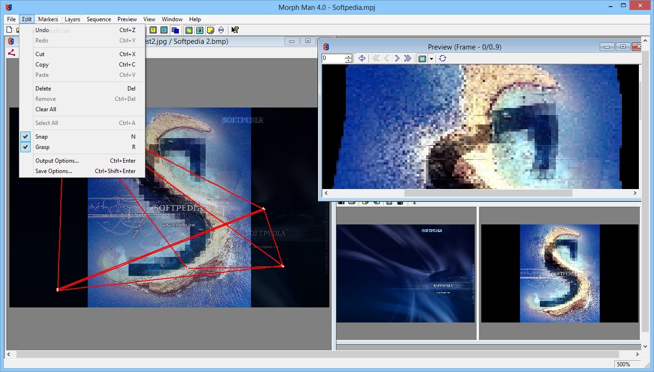Click the marker point at right edge of S image
This screenshot has width=654, height=372.
pos(263,208)
